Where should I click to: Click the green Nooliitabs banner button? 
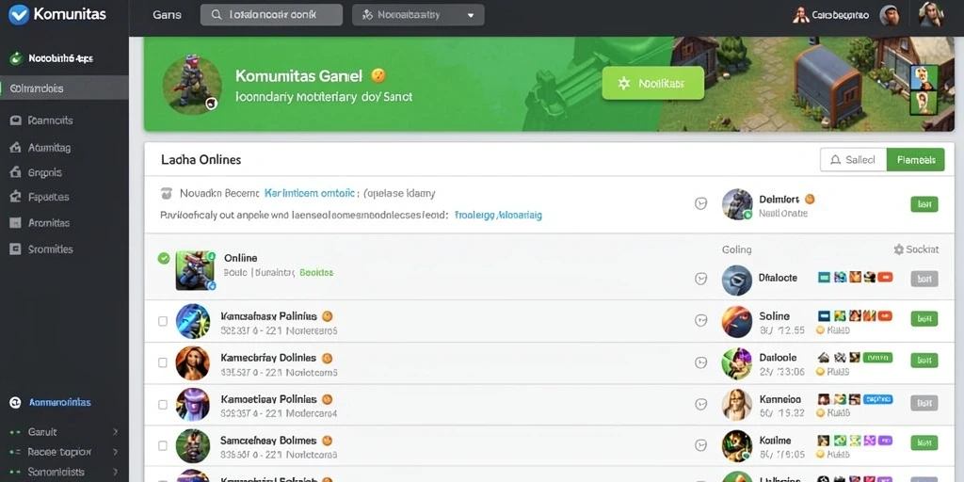pyautogui.click(x=653, y=83)
